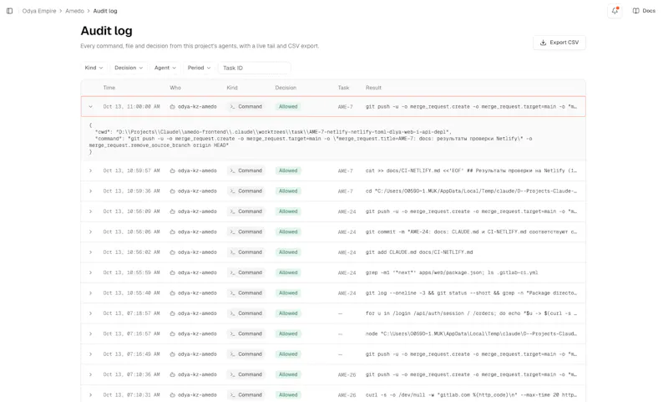Click the expanded JSON command details
668x402 pixels.
click(x=333, y=139)
